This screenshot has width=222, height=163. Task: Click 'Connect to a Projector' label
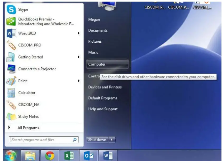37,69
